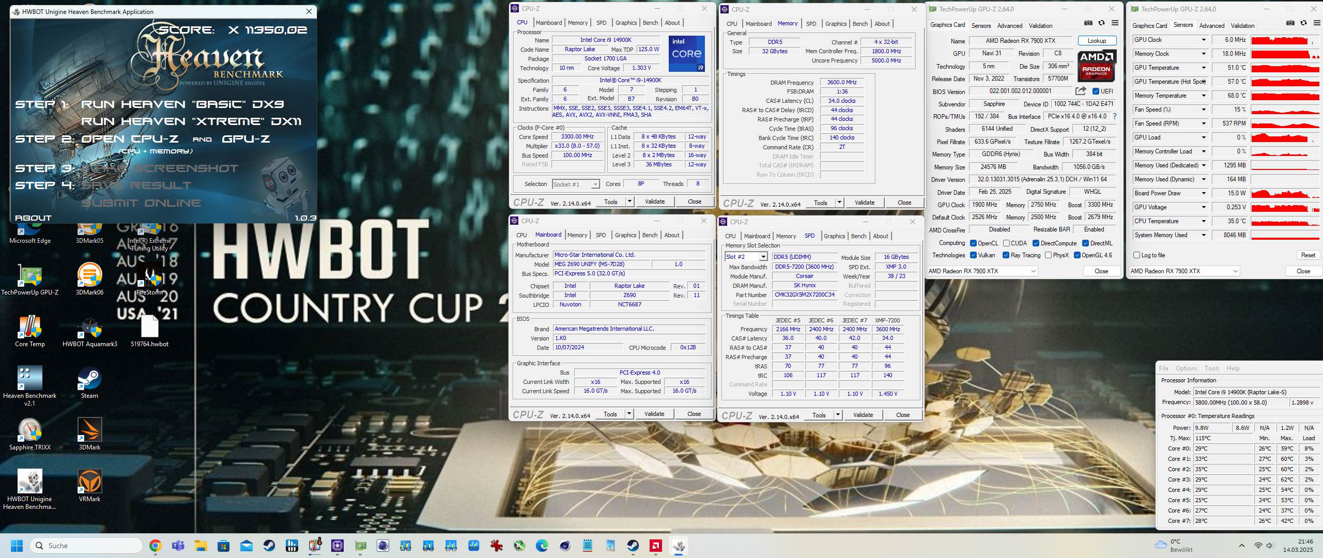This screenshot has height=558, width=1323.
Task: Click Validate in CPU-Z Memory window
Action: point(864,203)
